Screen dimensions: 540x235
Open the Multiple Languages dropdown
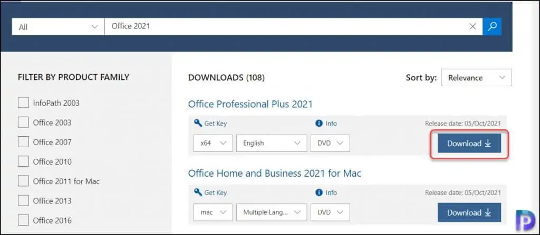[272, 212]
